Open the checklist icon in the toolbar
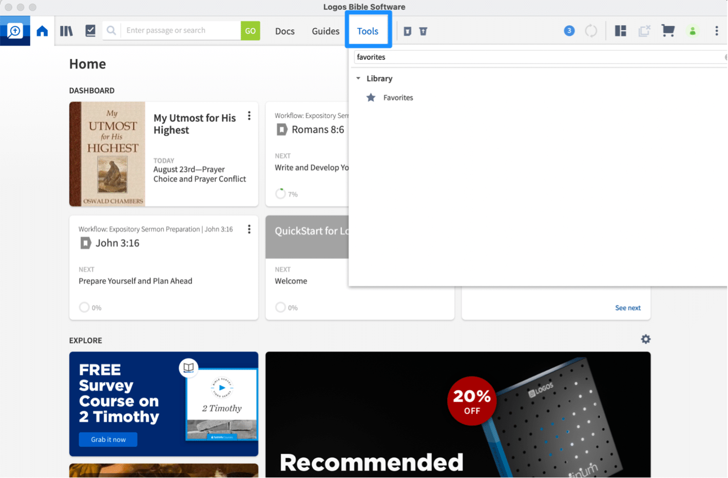 pos(90,31)
